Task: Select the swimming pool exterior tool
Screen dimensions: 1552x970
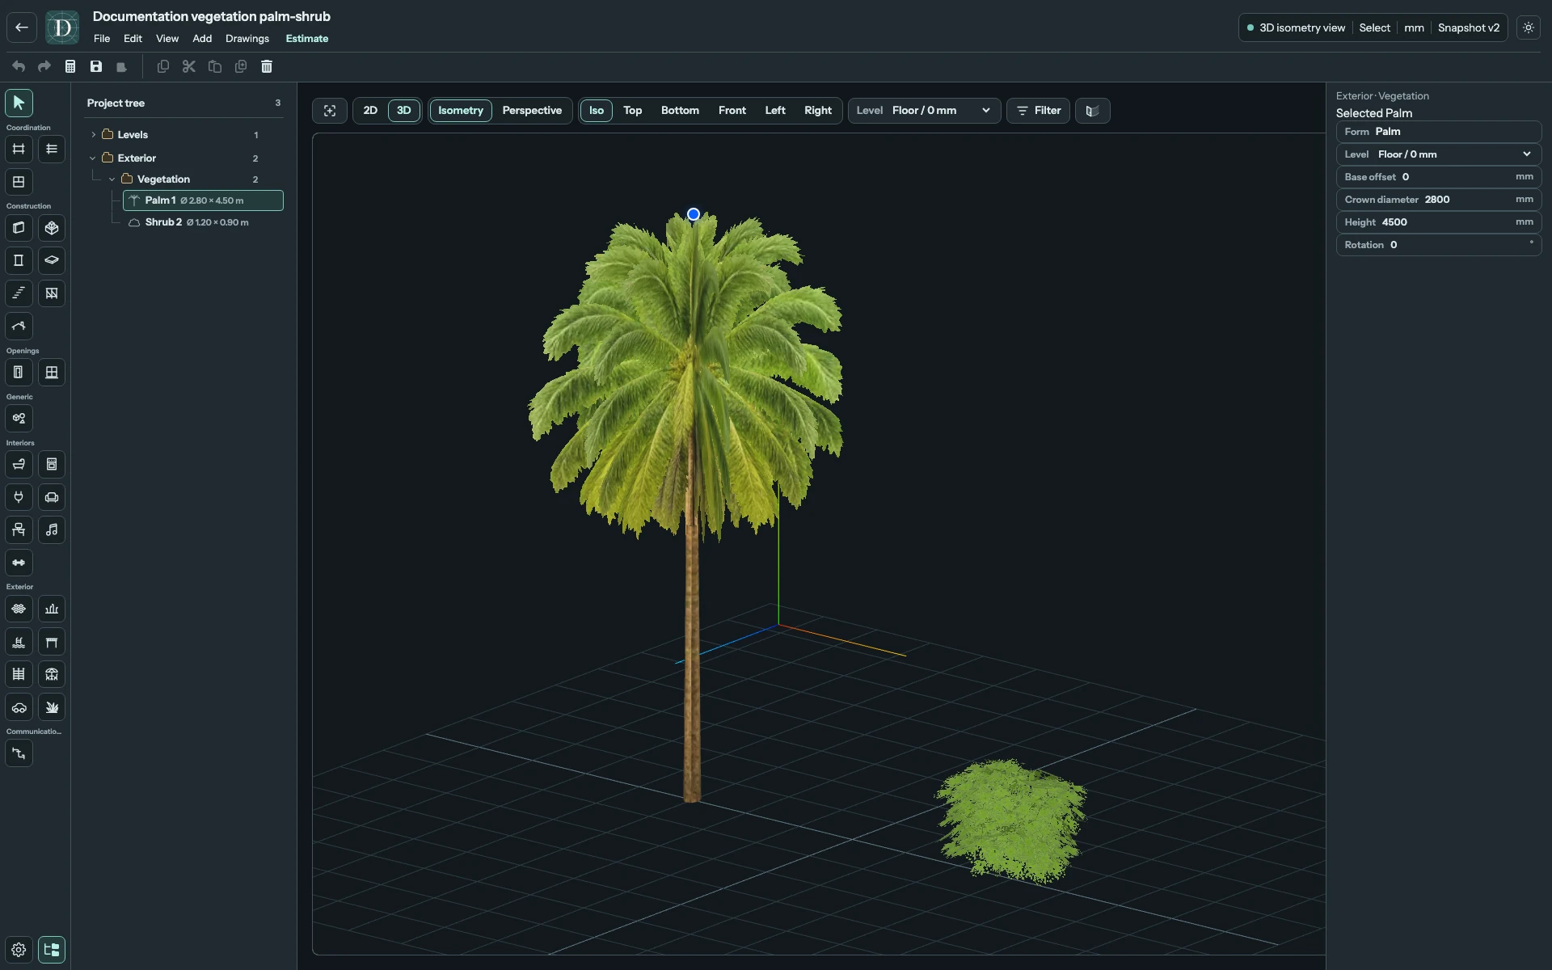Action: tap(19, 642)
